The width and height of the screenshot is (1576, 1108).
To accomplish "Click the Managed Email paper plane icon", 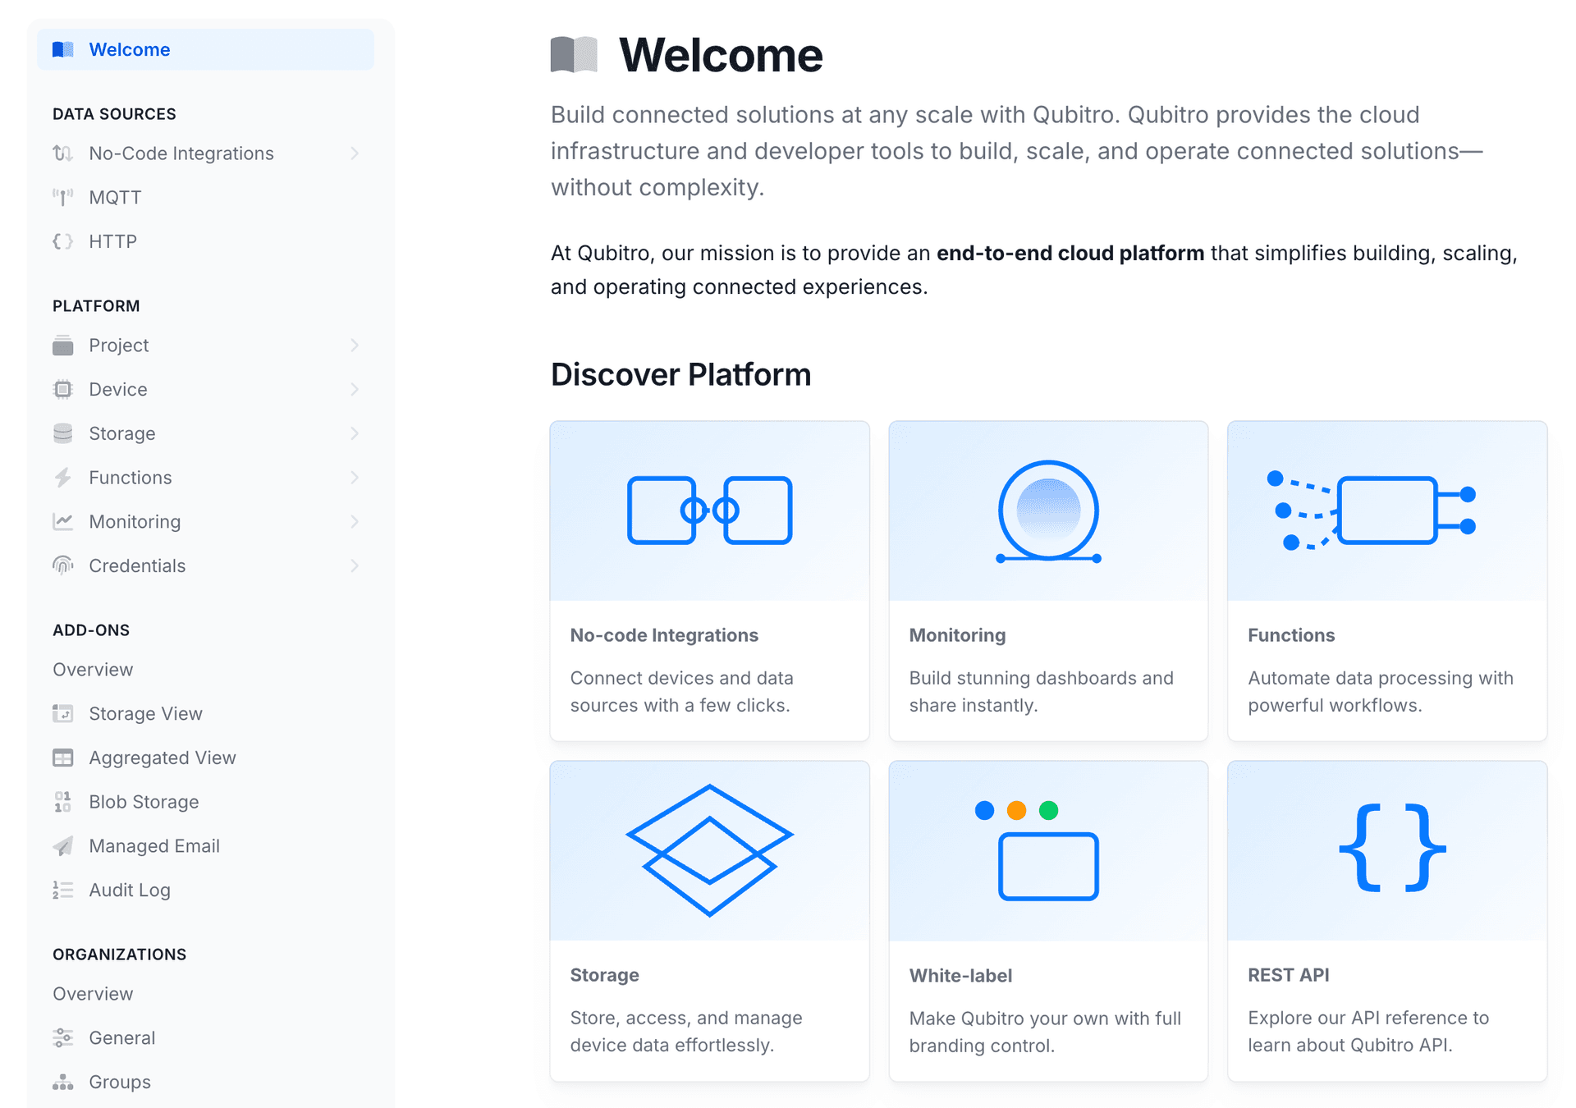I will pos(63,845).
